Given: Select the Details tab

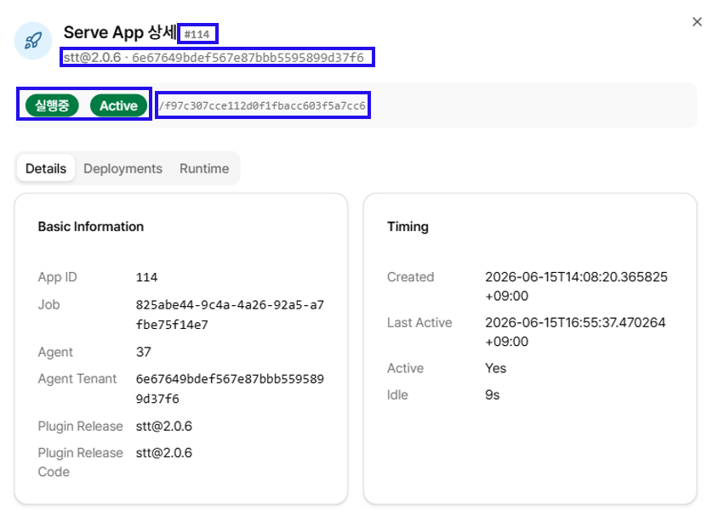Looking at the screenshot, I should [x=46, y=168].
